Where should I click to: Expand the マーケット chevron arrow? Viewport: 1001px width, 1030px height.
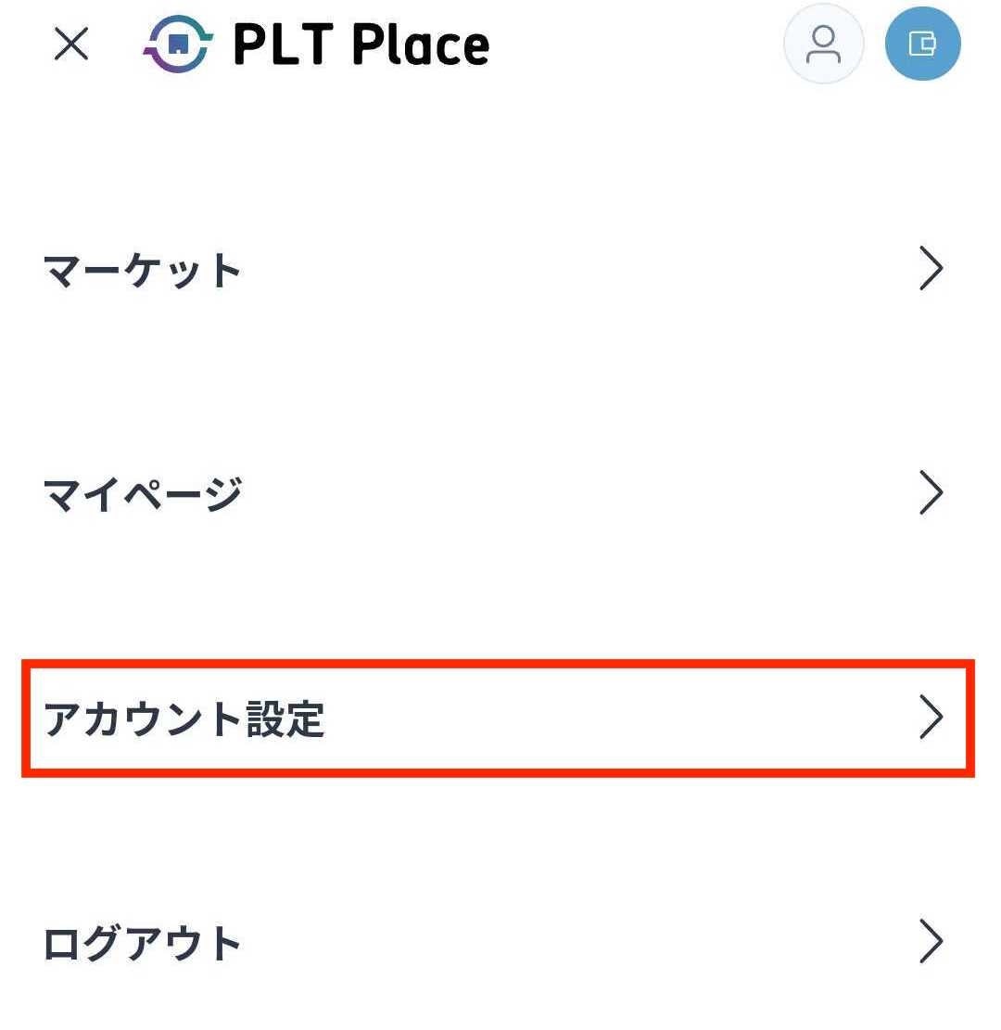click(931, 270)
